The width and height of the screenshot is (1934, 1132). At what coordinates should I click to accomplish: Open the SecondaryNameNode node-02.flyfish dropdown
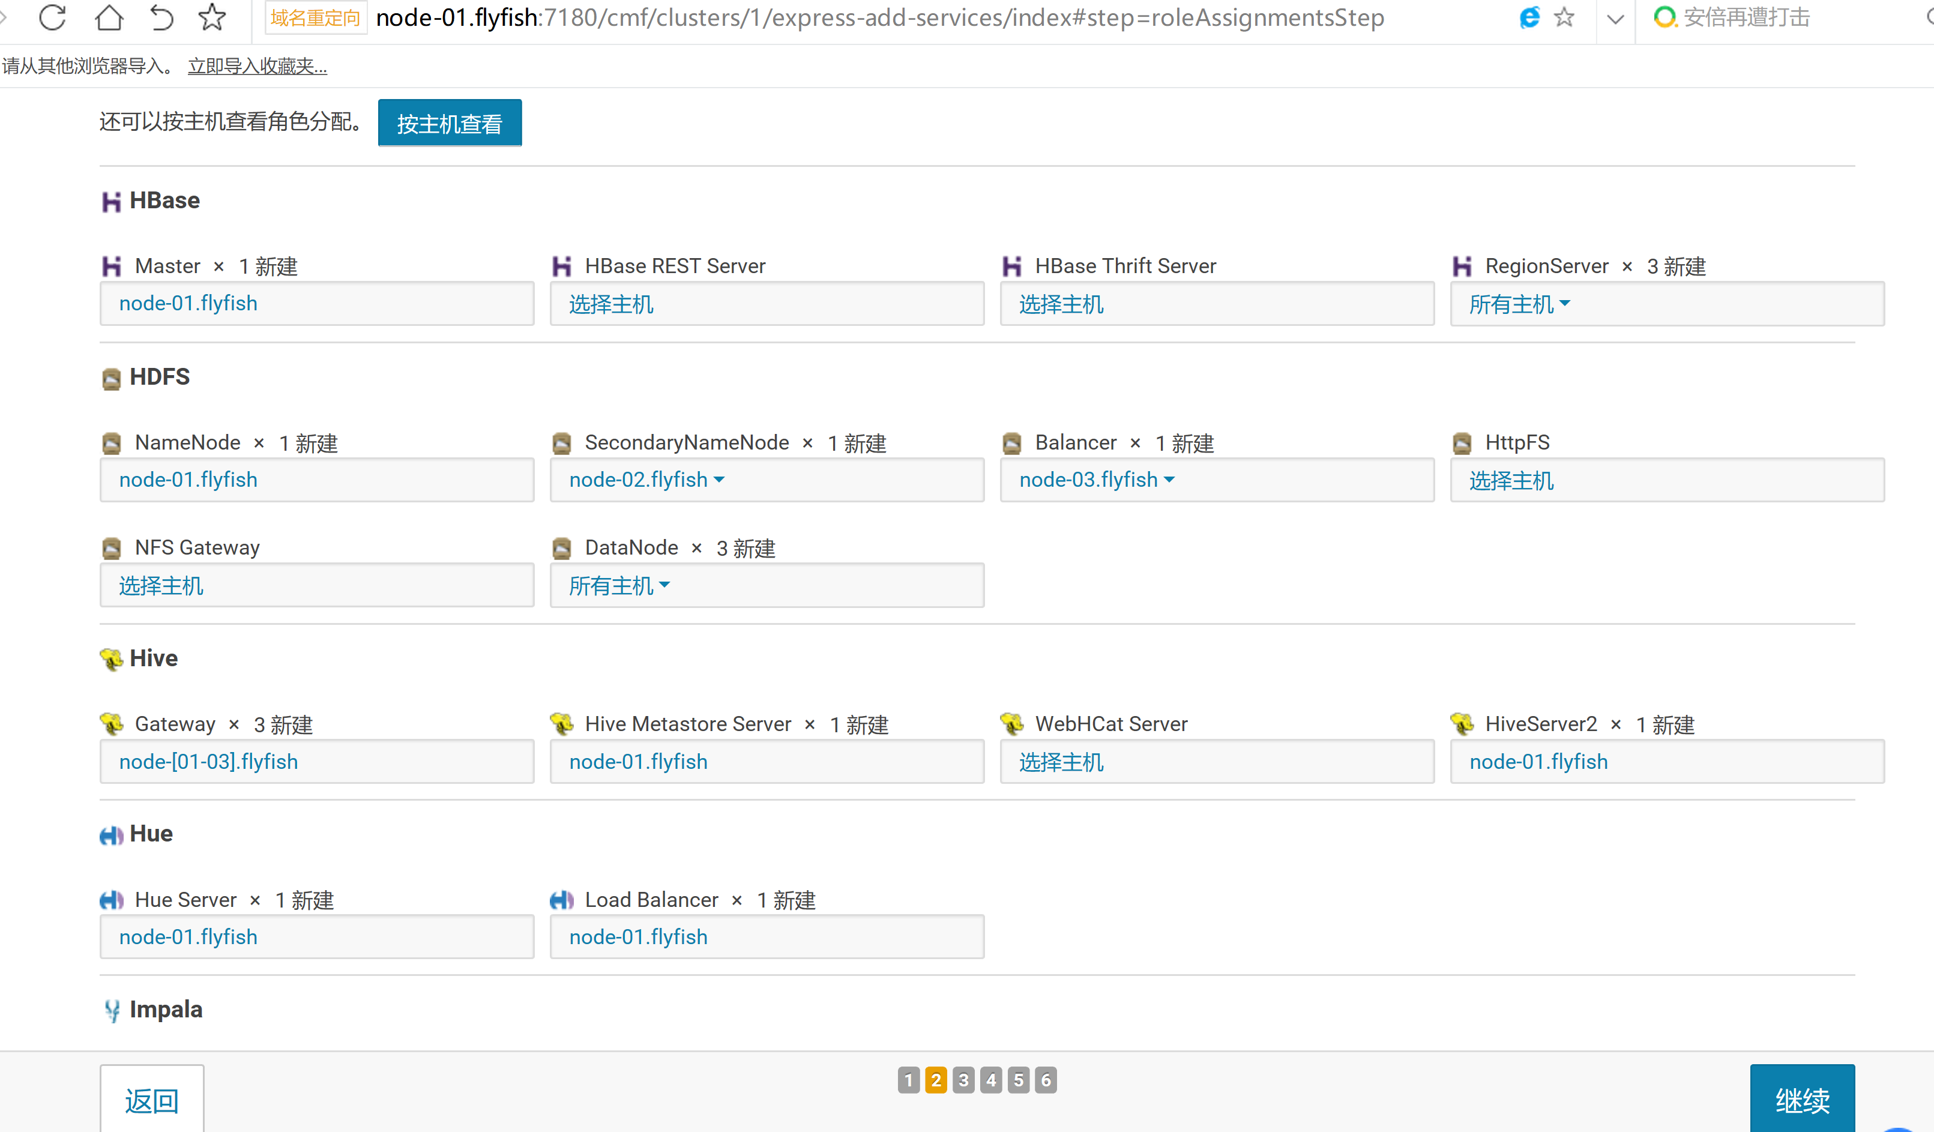tap(647, 480)
